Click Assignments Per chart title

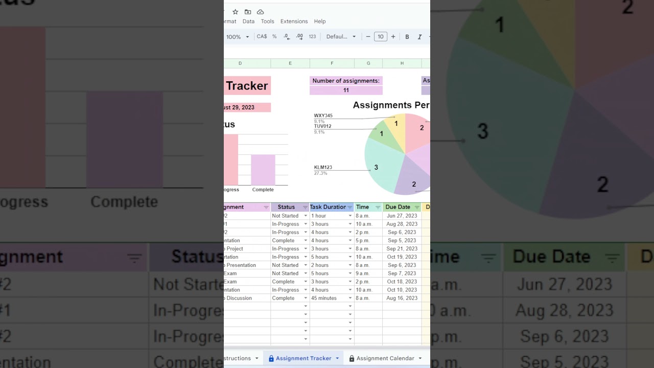pos(391,105)
